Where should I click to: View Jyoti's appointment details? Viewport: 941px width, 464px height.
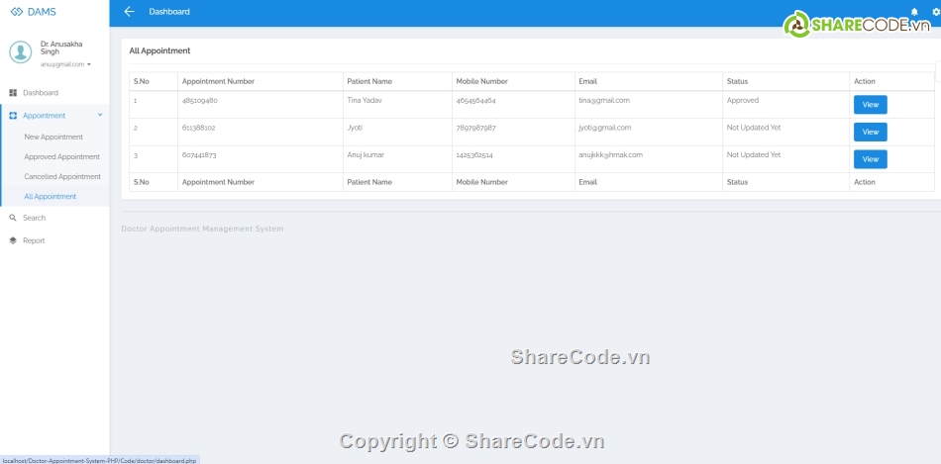point(870,132)
